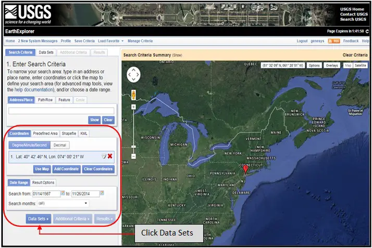
Task: Select the Circle tab
Action: tap(80, 100)
